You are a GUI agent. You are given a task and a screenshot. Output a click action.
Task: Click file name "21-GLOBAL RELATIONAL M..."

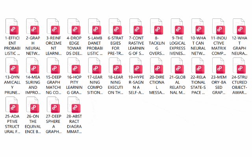click(178, 85)
